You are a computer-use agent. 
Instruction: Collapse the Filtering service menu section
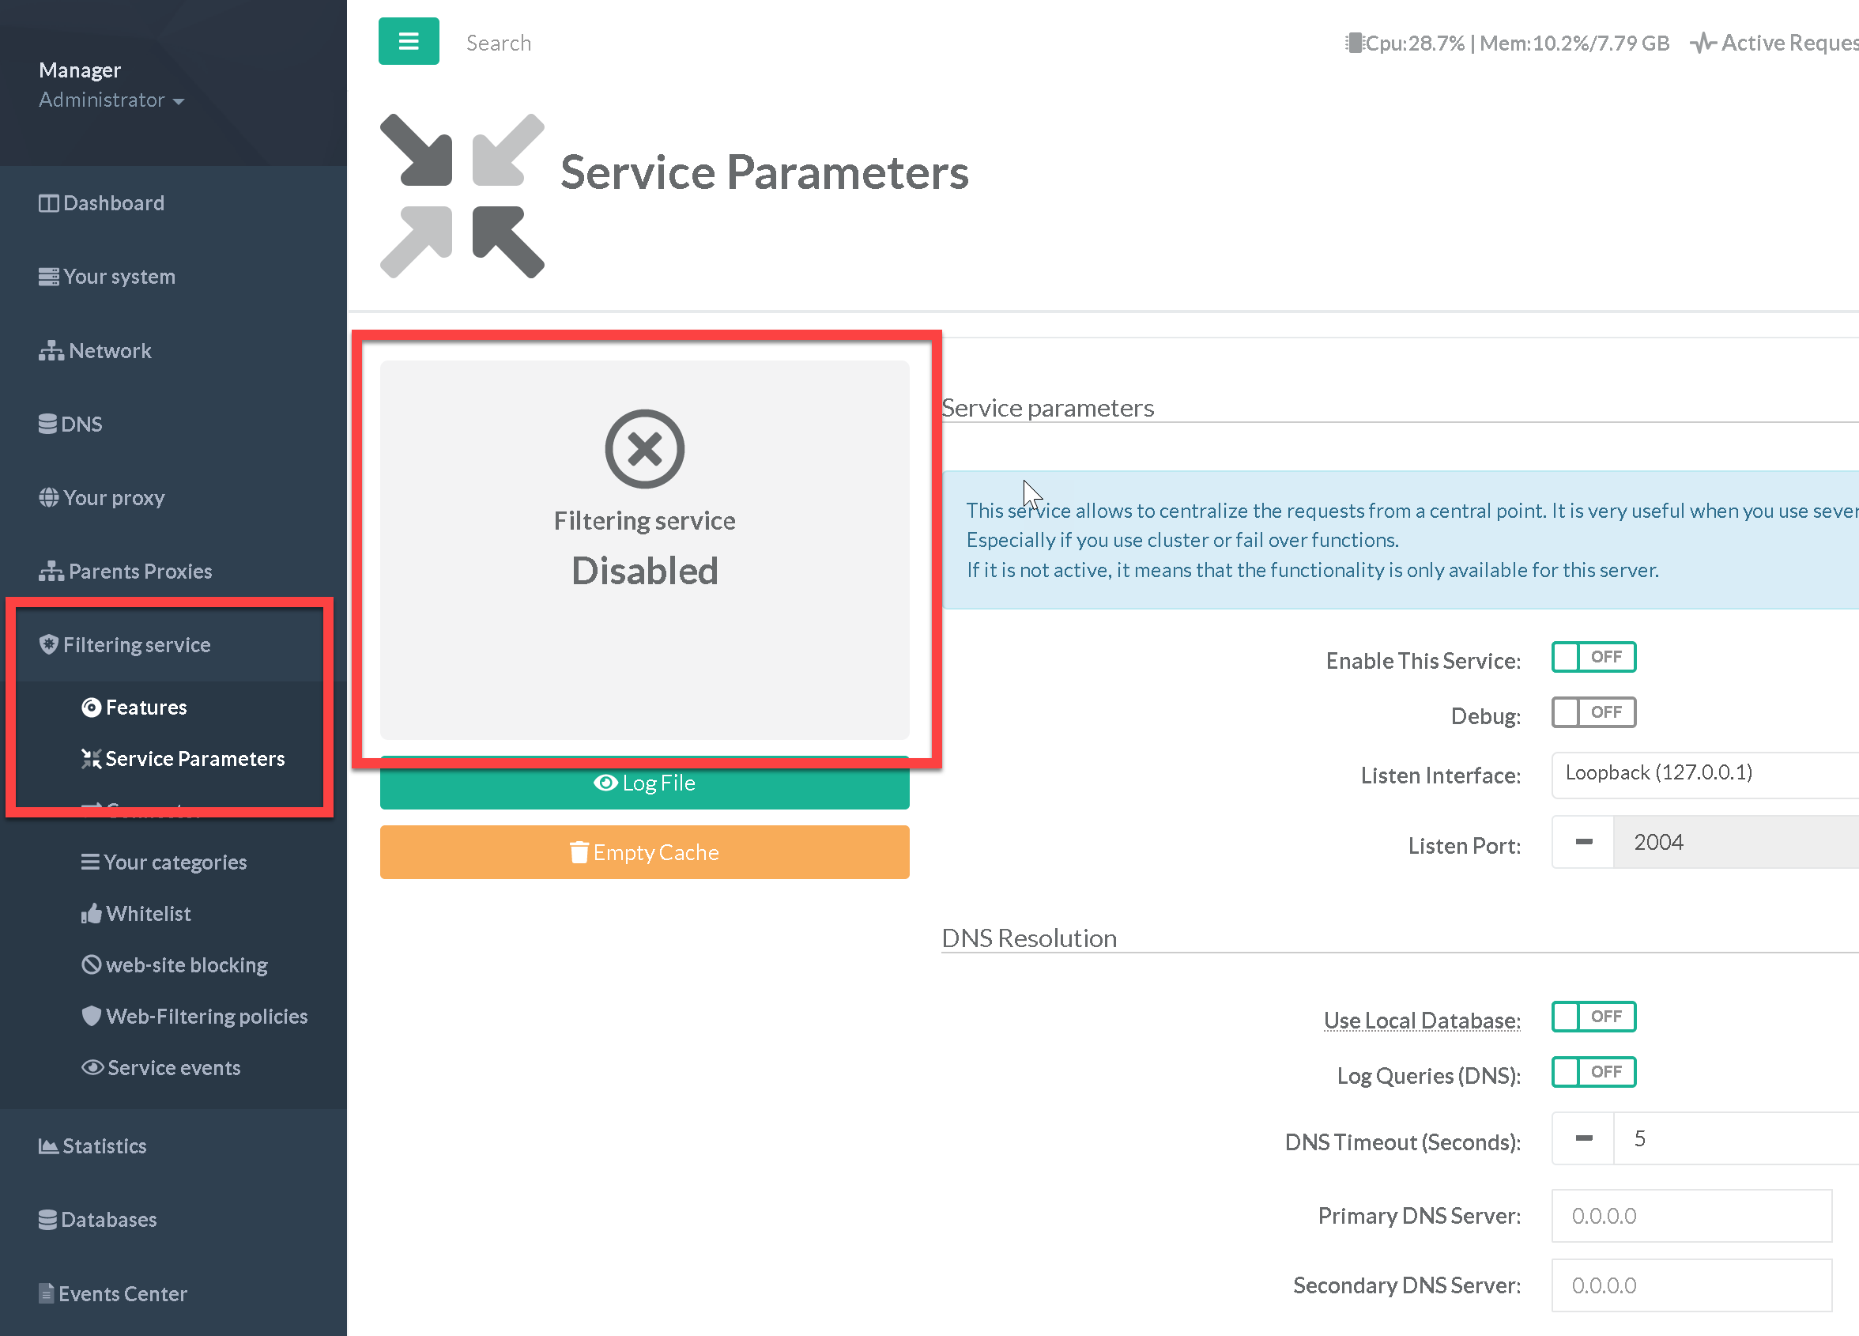click(x=137, y=645)
